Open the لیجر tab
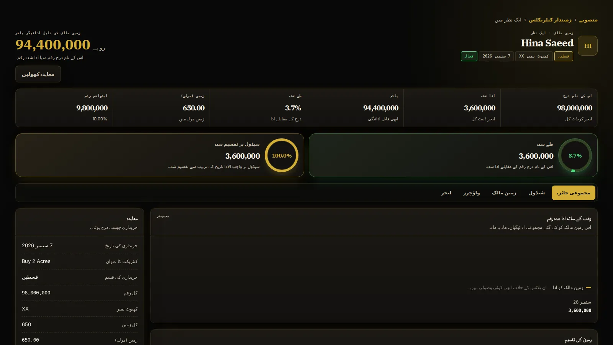Image resolution: width=613 pixels, height=345 pixels. pyautogui.click(x=446, y=193)
